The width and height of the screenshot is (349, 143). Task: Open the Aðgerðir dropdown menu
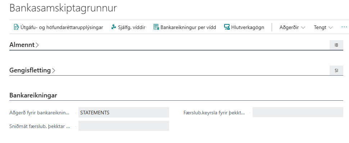[x=292, y=28]
